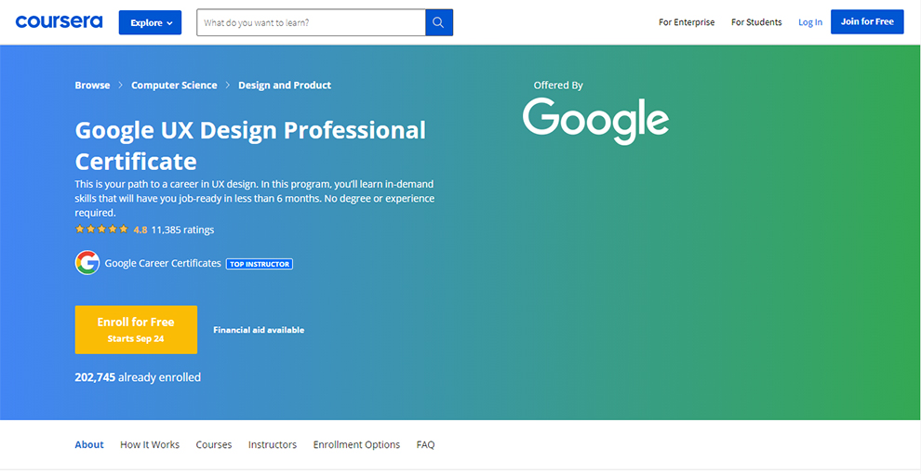
Task: Open the Enrollment Options tab
Action: (x=356, y=444)
